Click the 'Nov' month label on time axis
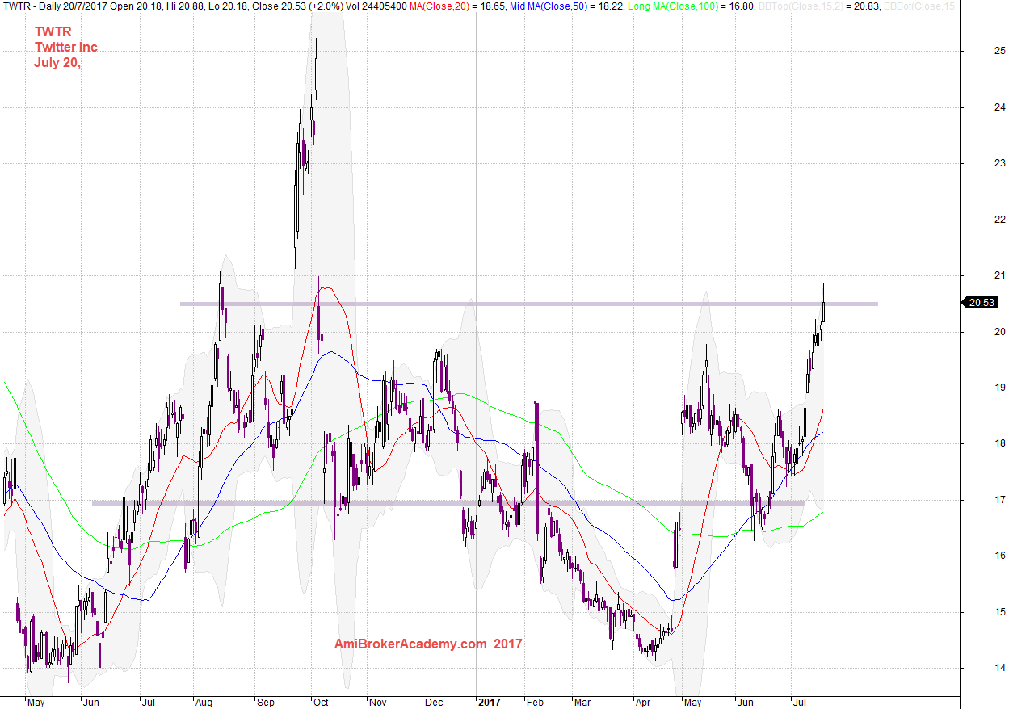Viewport: 1009px width, 709px height. click(378, 703)
